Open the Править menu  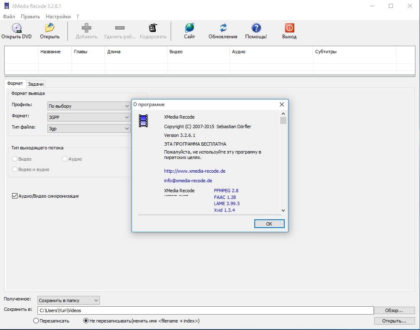point(30,17)
